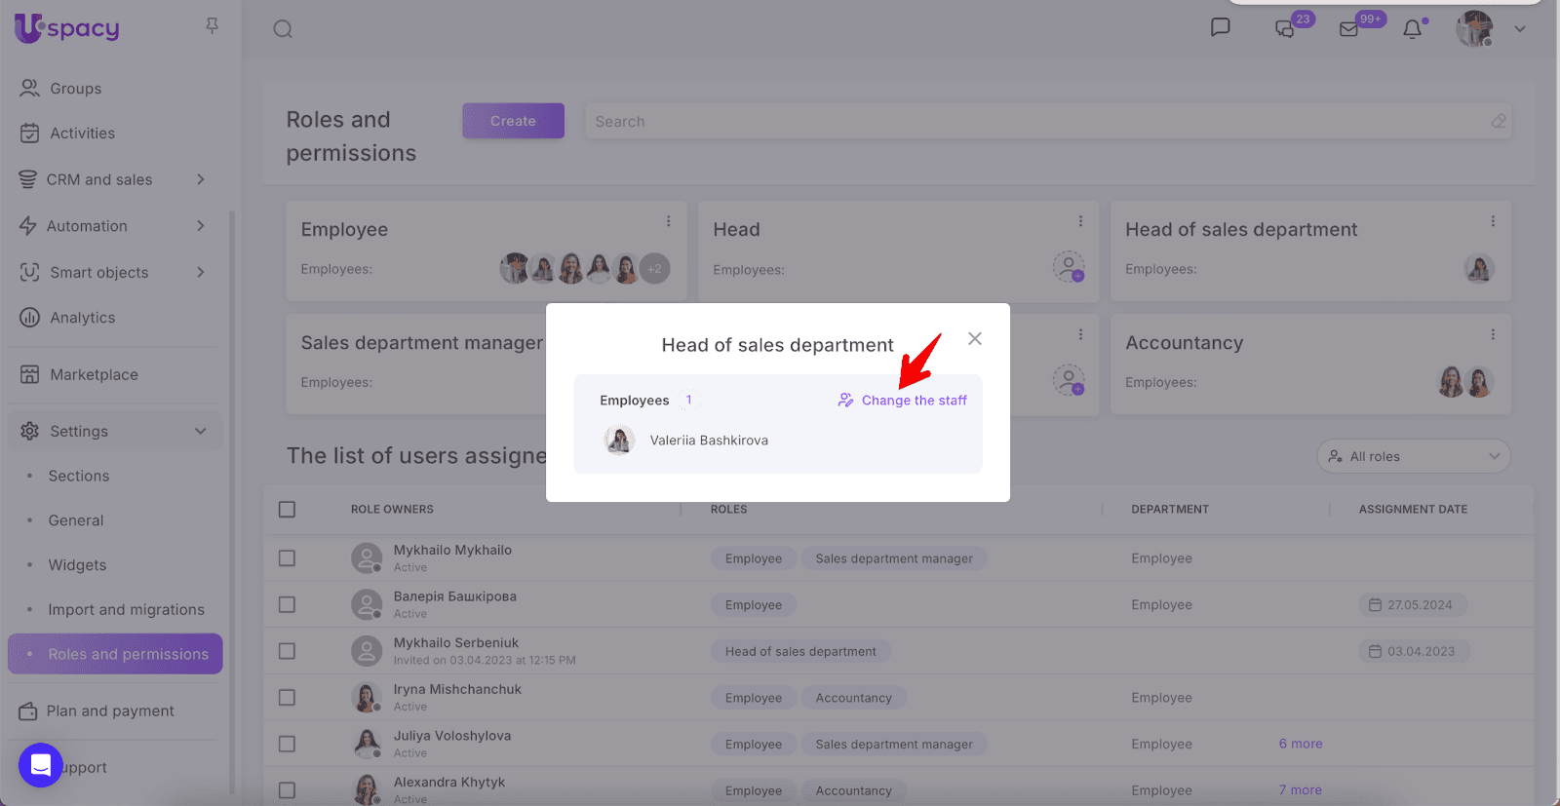
Task: Close the Head of sales department dialog
Action: click(x=974, y=338)
